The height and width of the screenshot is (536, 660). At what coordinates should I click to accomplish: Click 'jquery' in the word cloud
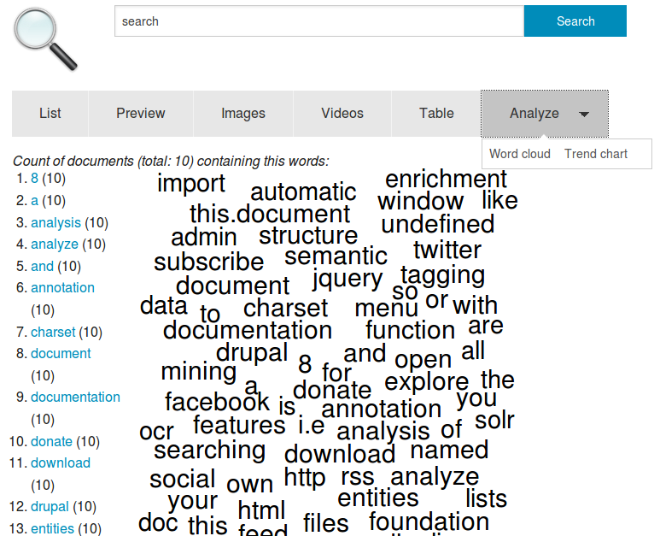click(x=348, y=279)
